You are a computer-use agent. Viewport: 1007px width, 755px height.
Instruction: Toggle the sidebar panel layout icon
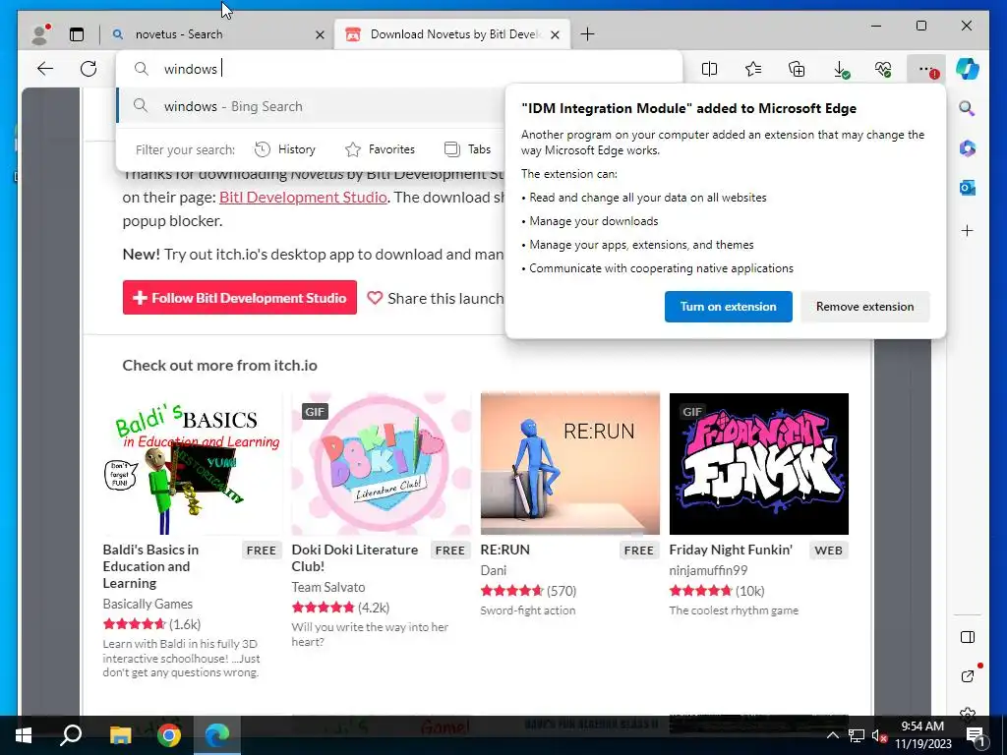(x=968, y=637)
